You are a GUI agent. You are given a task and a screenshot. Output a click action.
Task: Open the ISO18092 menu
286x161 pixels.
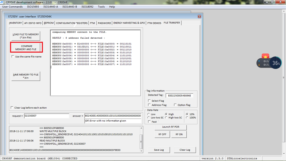(87, 7)
